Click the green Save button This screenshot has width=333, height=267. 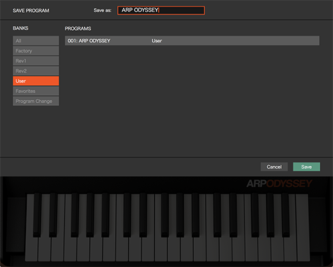306,166
